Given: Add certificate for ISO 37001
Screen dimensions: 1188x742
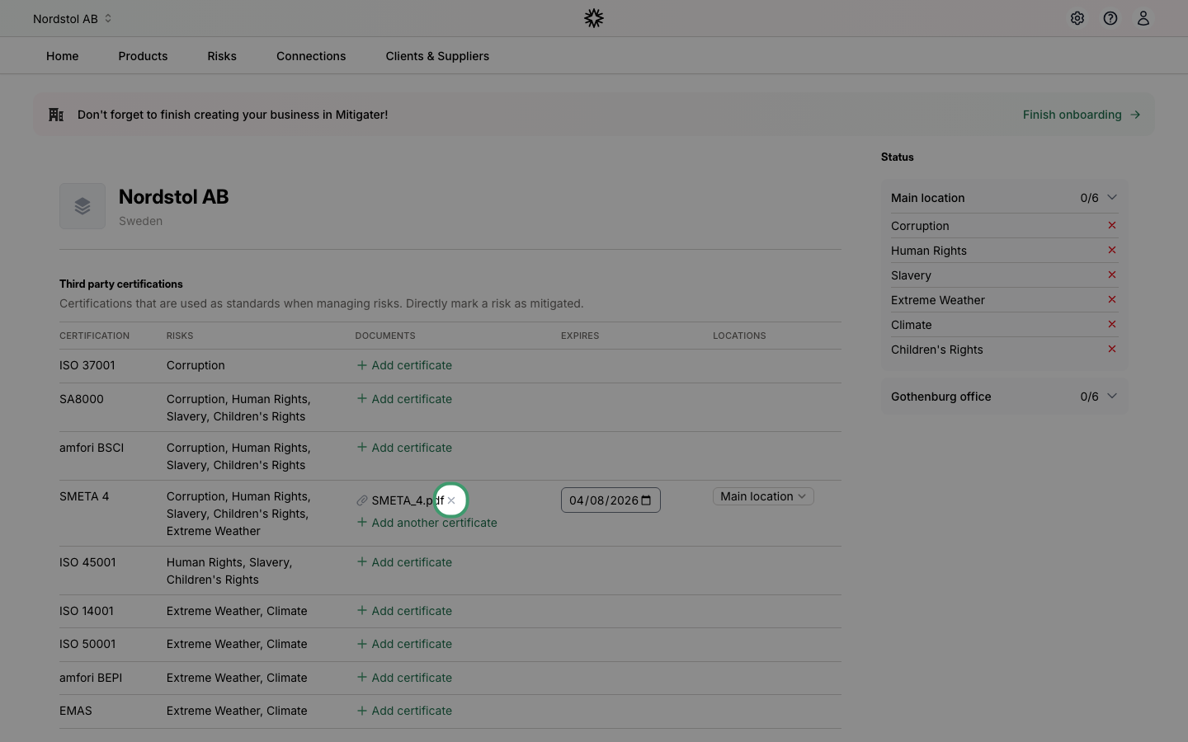Looking at the screenshot, I should (x=404, y=365).
